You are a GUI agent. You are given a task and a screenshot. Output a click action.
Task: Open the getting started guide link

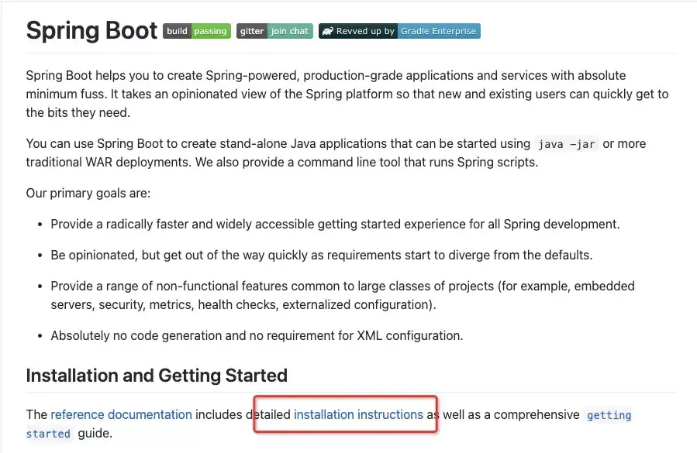(x=329, y=424)
